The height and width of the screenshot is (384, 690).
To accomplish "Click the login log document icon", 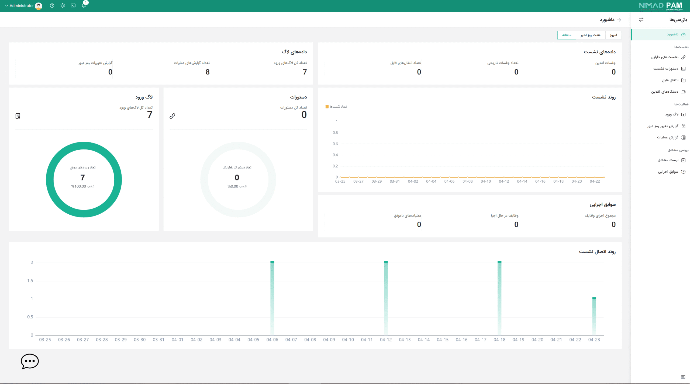I will click(x=18, y=116).
